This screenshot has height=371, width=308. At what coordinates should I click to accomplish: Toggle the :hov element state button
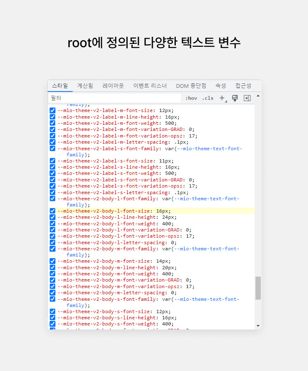pyautogui.click(x=191, y=98)
